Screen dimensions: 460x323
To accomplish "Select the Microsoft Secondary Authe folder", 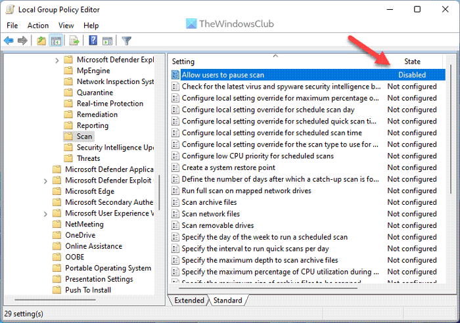I will click(109, 202).
